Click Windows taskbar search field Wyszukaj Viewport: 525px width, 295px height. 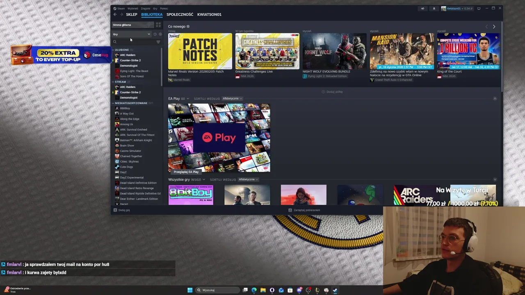pos(217,290)
